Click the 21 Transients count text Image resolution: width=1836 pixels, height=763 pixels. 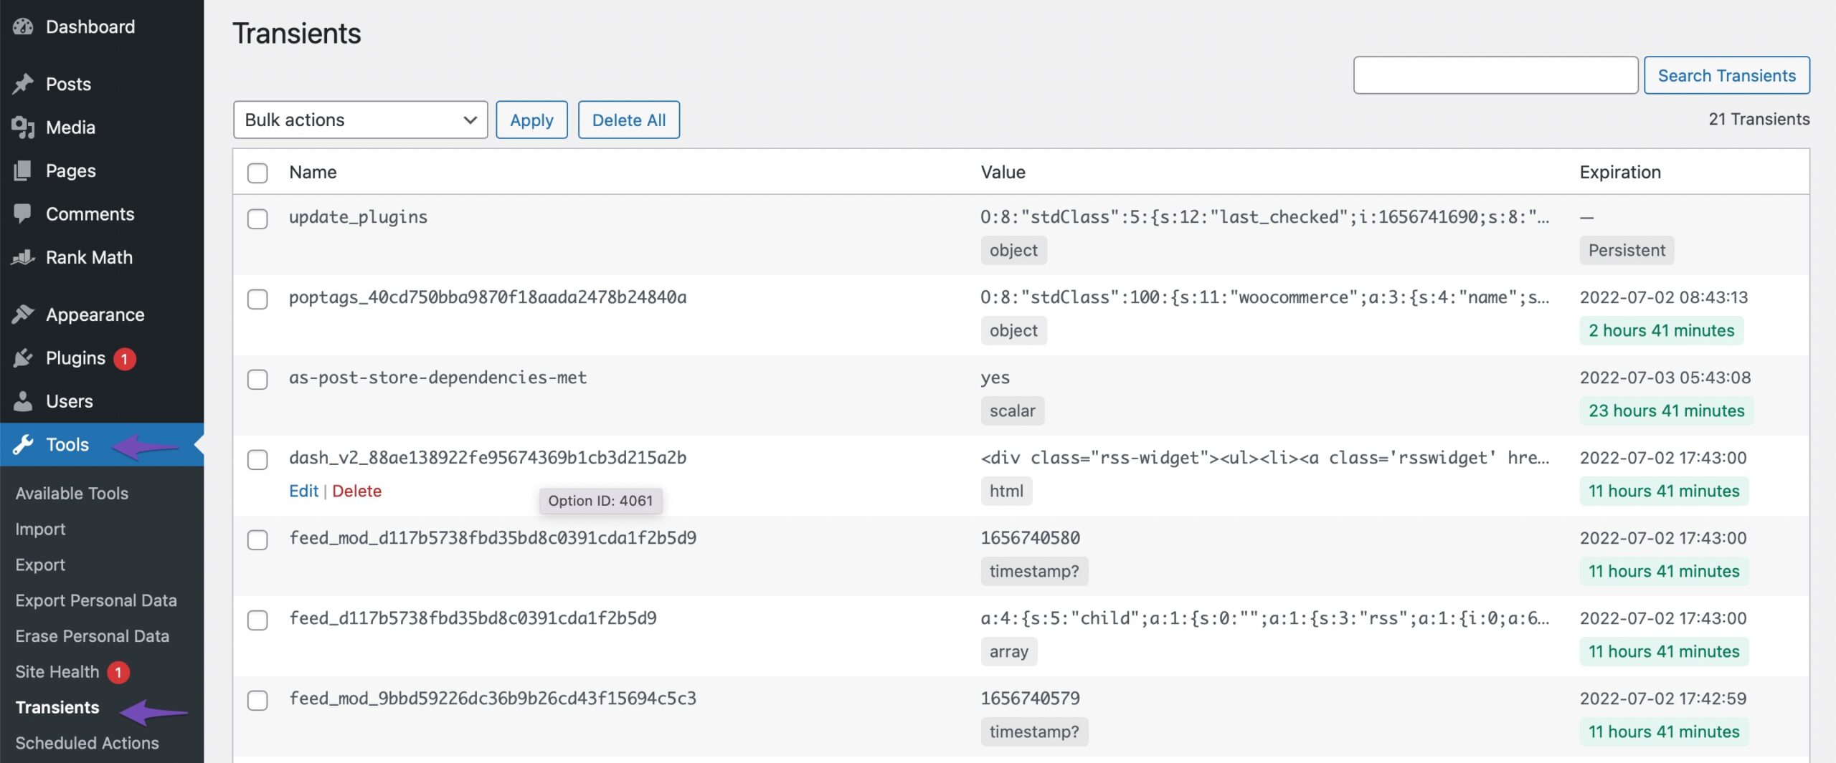(1759, 119)
